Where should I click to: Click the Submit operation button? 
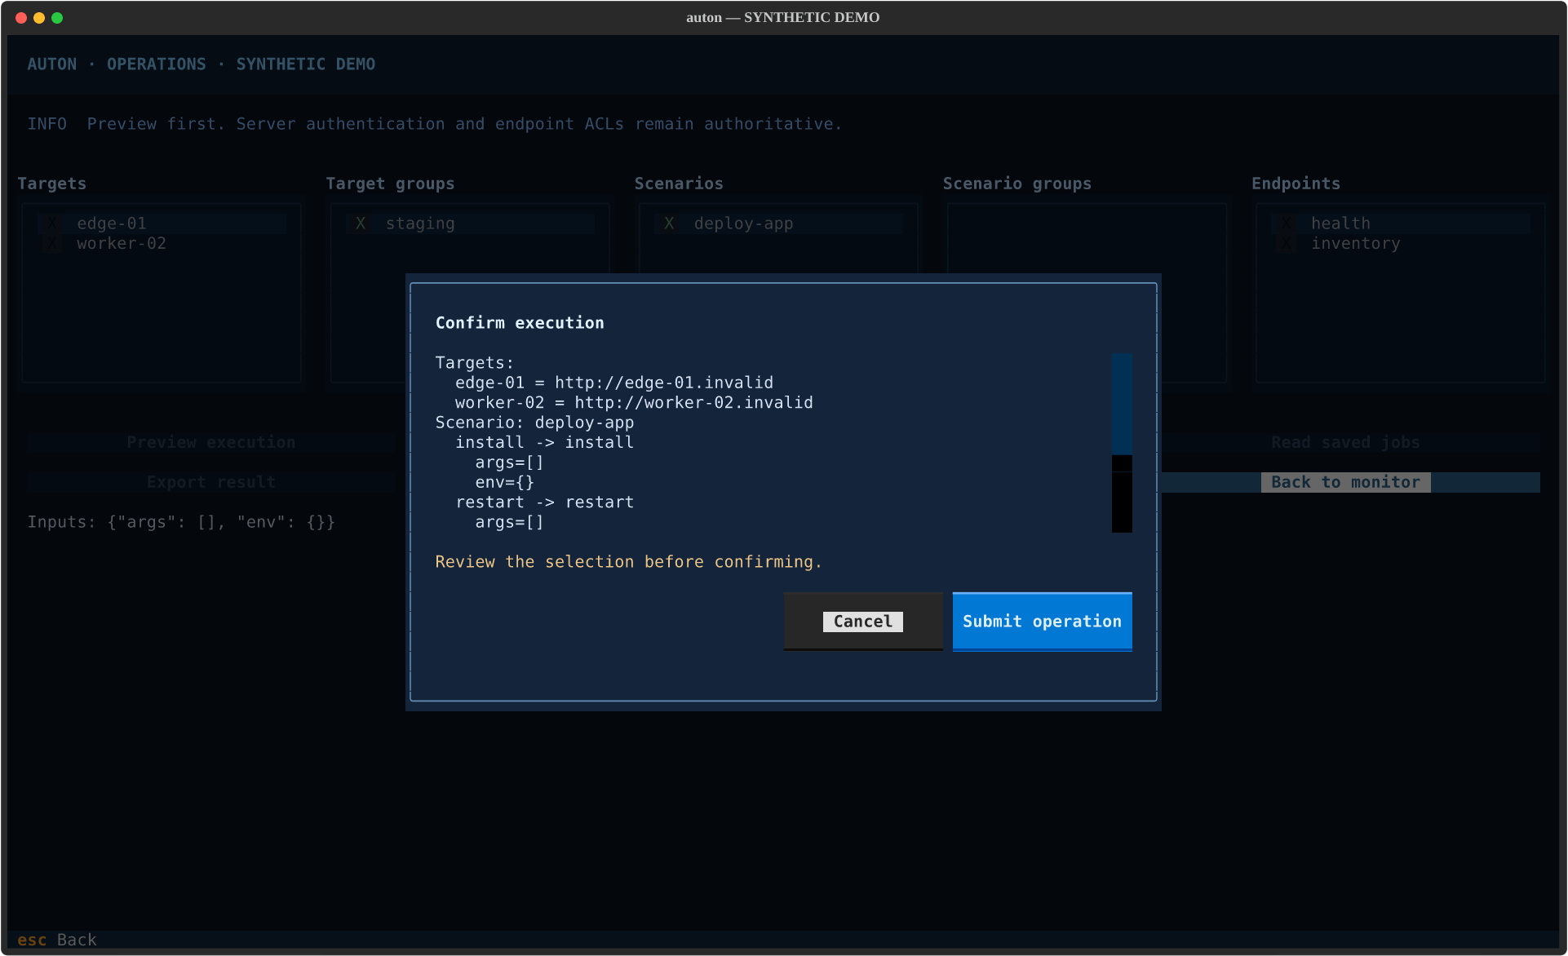click(1042, 622)
